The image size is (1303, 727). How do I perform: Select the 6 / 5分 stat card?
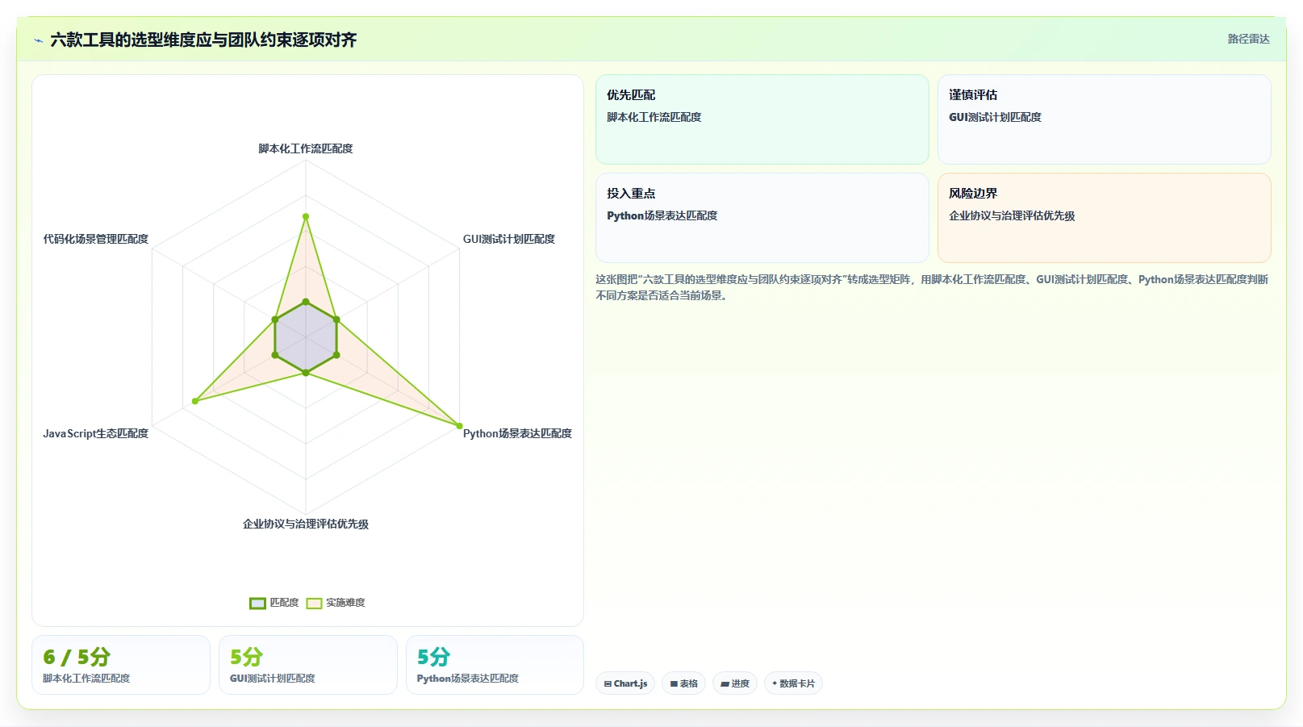coord(121,665)
